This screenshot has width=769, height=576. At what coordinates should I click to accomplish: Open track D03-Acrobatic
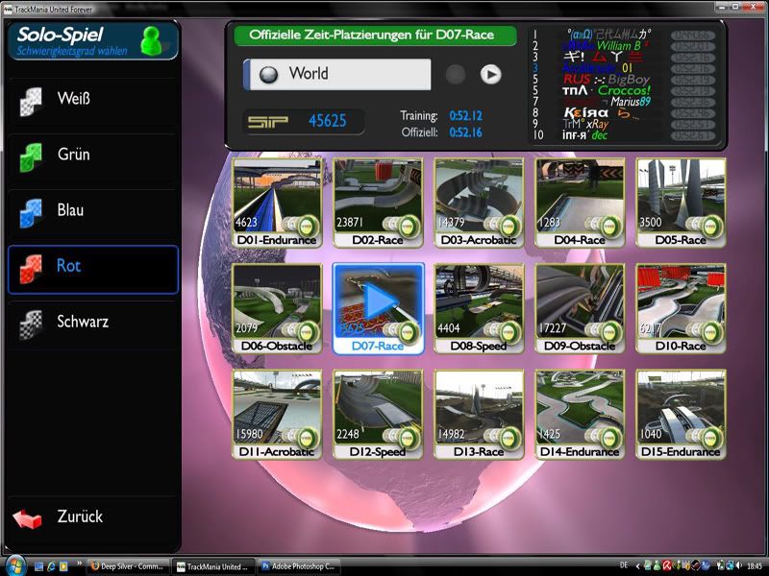pyautogui.click(x=479, y=203)
